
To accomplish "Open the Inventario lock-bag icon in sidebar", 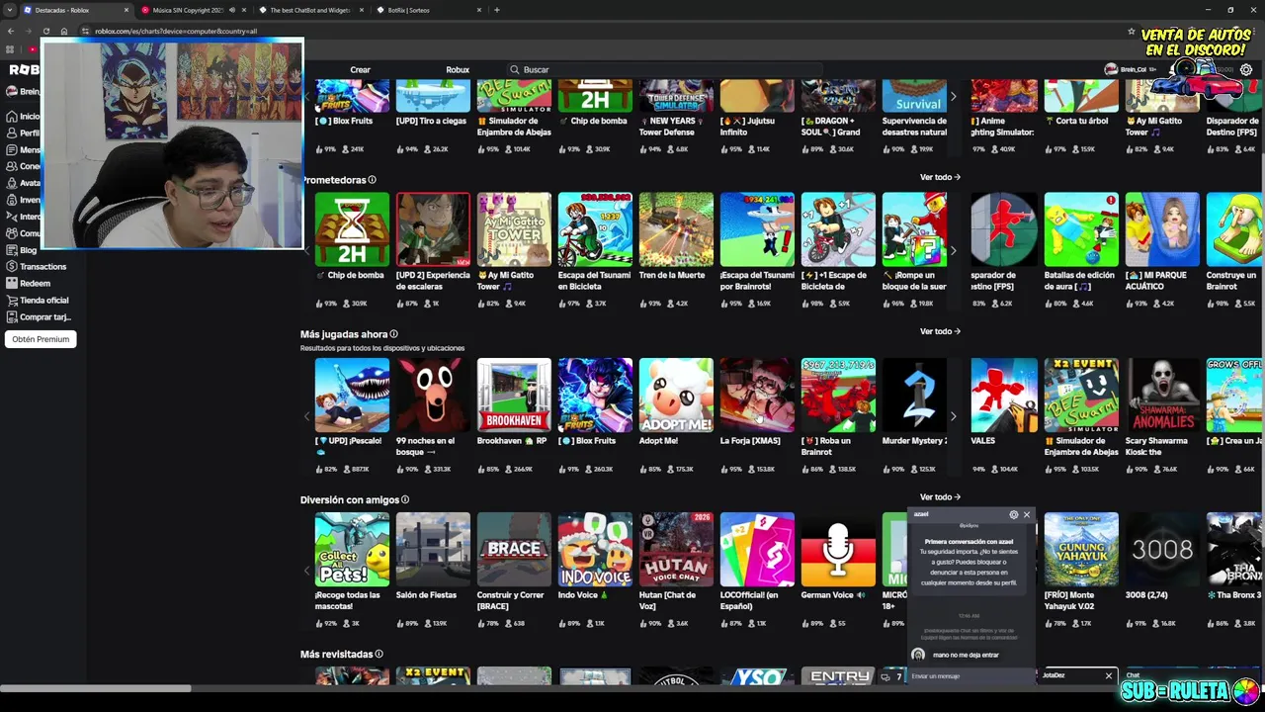I will (x=11, y=200).
